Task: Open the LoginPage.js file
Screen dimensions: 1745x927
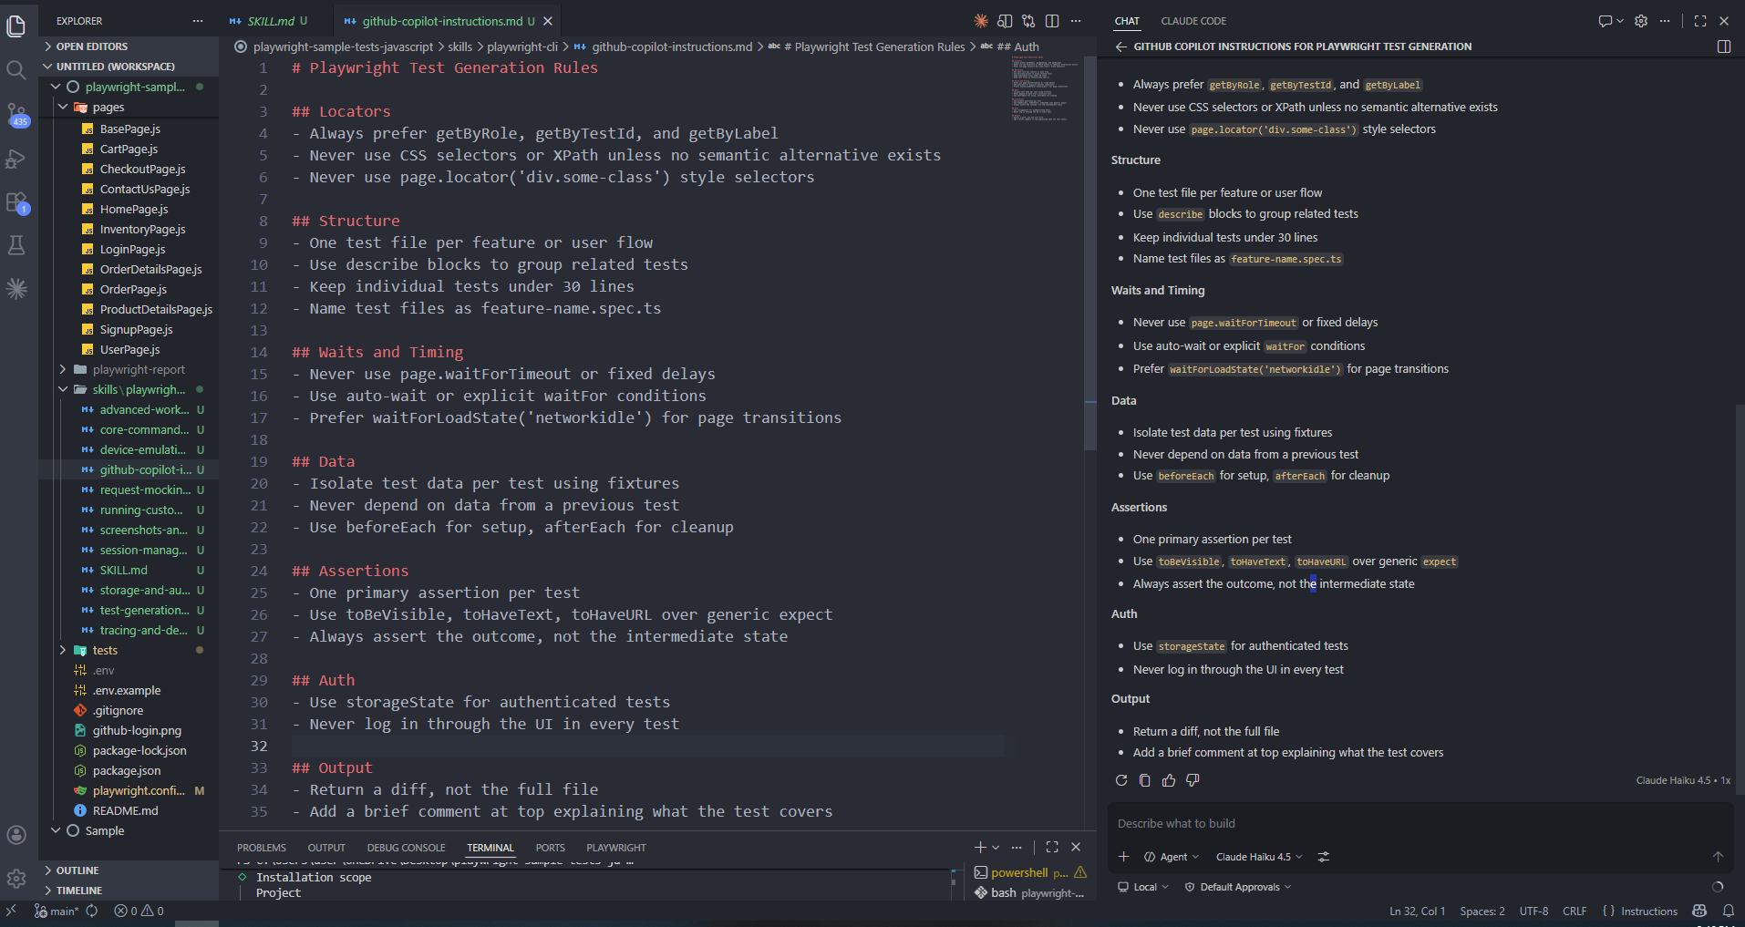Action: [132, 250]
